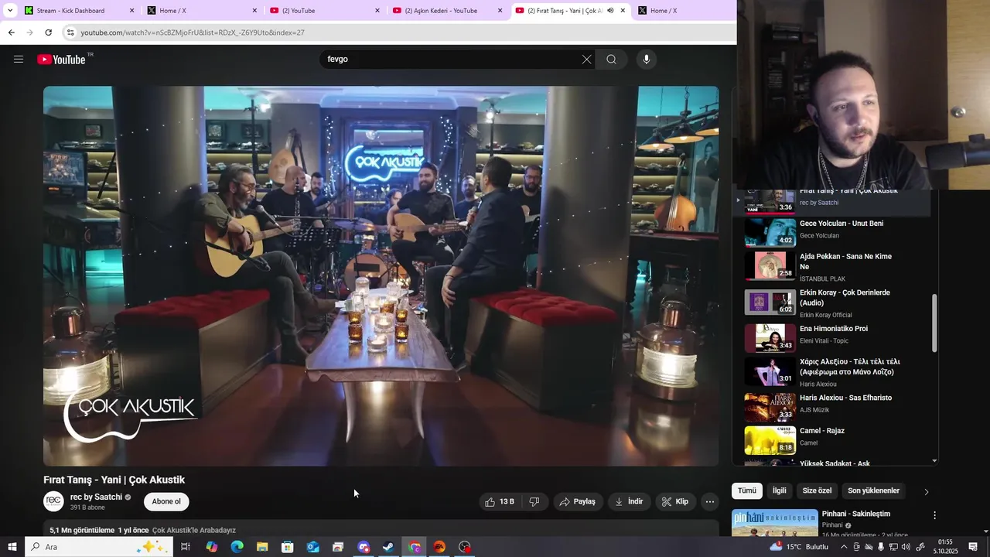This screenshot has width=990, height=557.
Task: Open the Windows Start menu
Action: tap(12, 547)
